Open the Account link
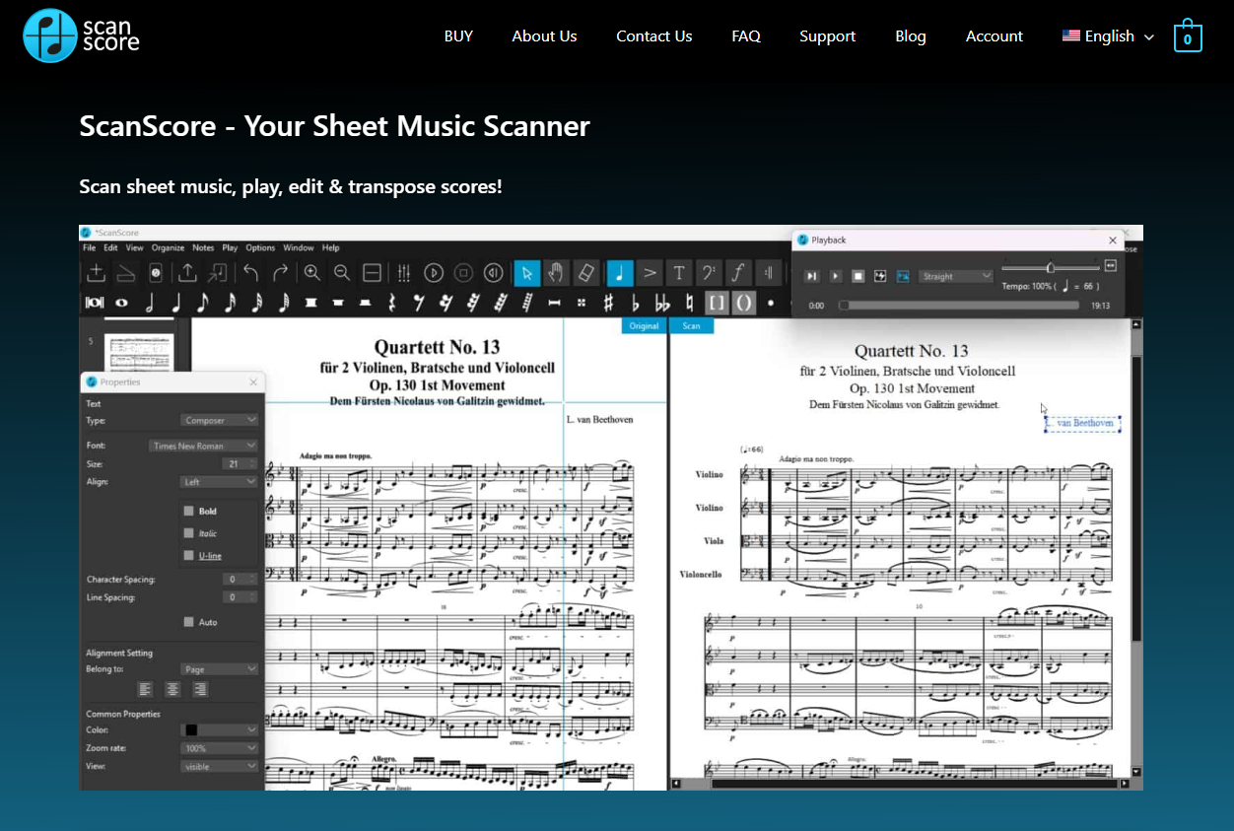Image resolution: width=1234 pixels, height=831 pixels. (x=994, y=36)
